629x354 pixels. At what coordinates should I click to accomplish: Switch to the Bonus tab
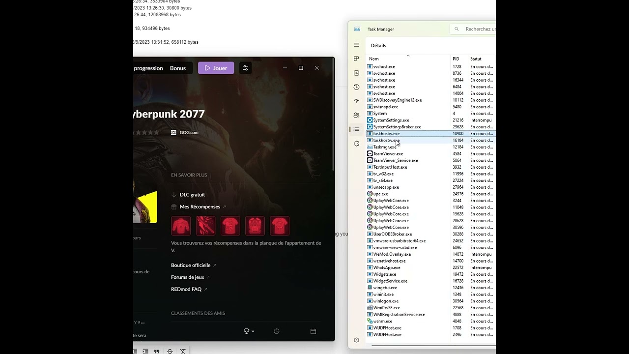(178, 68)
